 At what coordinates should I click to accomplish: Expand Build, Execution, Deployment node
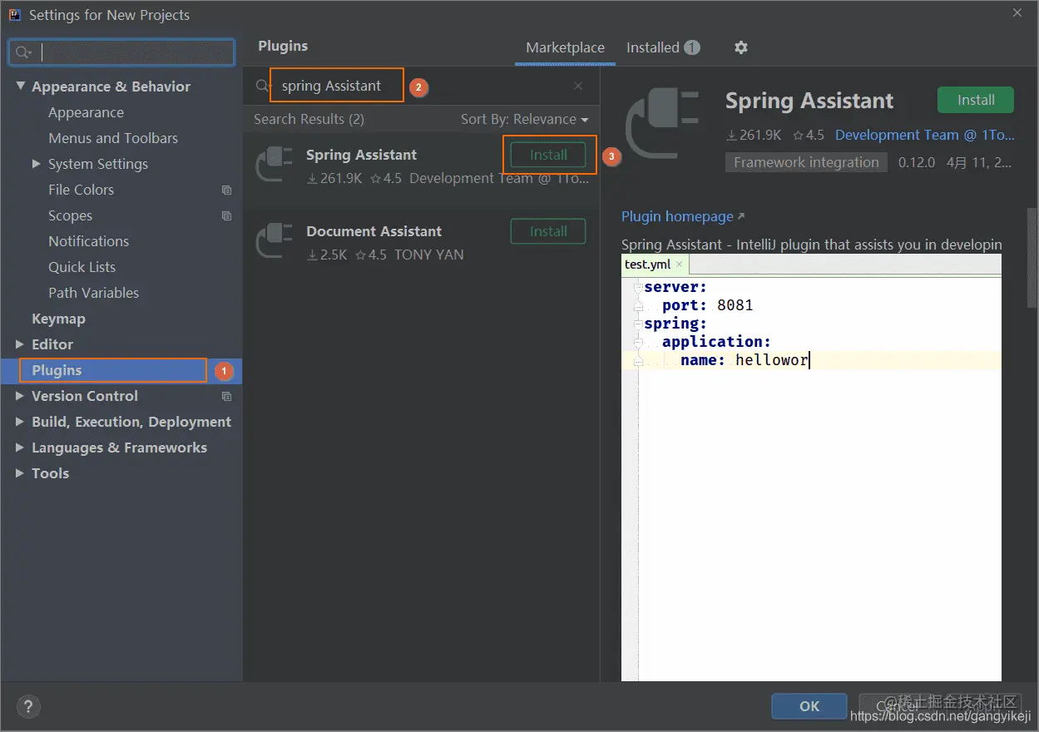pos(20,422)
